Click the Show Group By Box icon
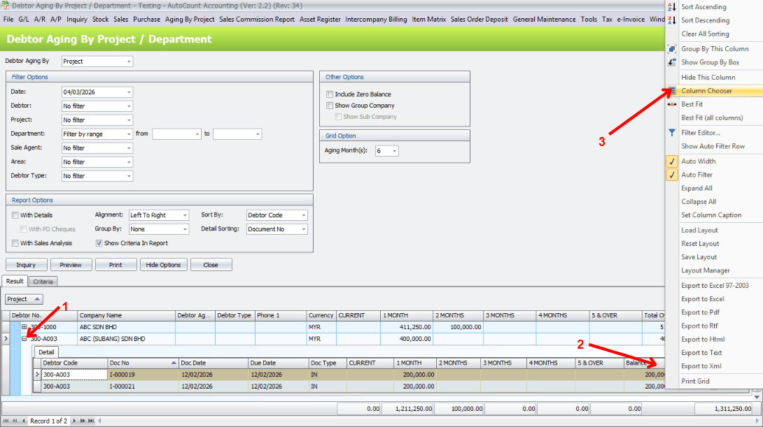This screenshot has width=763, height=427. (671, 62)
